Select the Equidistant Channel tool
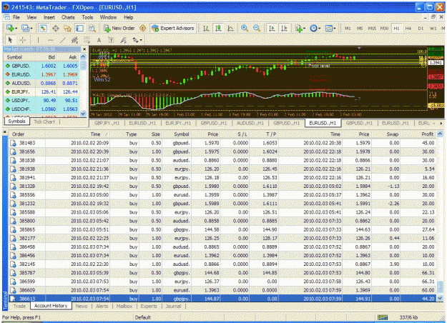447x323 pixels. pyautogui.click(x=74, y=40)
